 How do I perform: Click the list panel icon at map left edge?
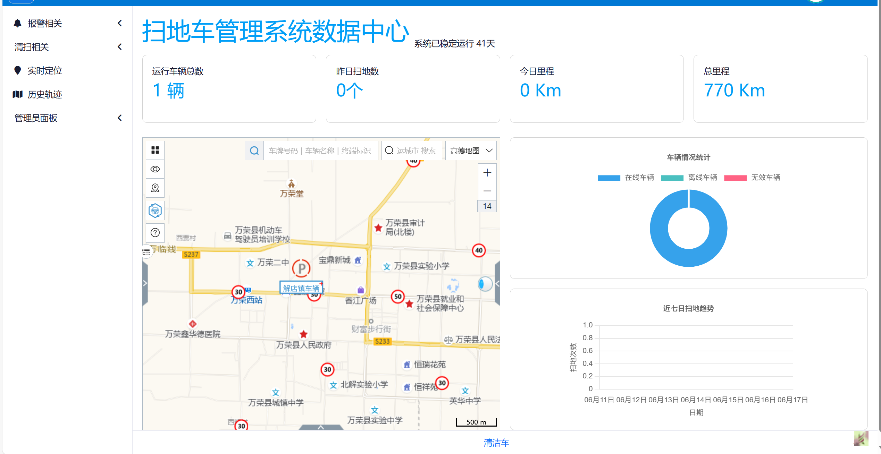(146, 252)
